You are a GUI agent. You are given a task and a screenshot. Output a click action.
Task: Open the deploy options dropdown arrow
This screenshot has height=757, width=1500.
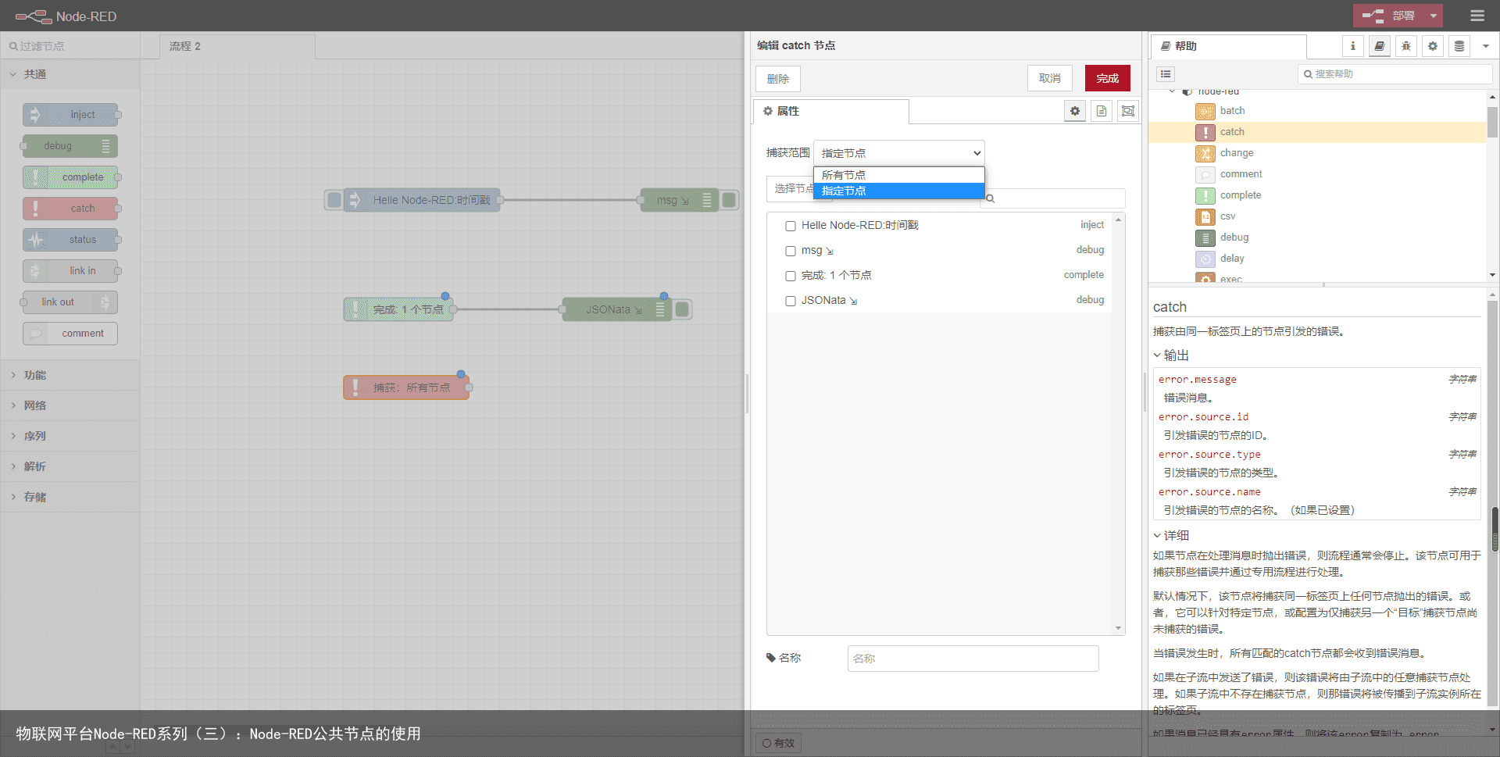point(1434,16)
